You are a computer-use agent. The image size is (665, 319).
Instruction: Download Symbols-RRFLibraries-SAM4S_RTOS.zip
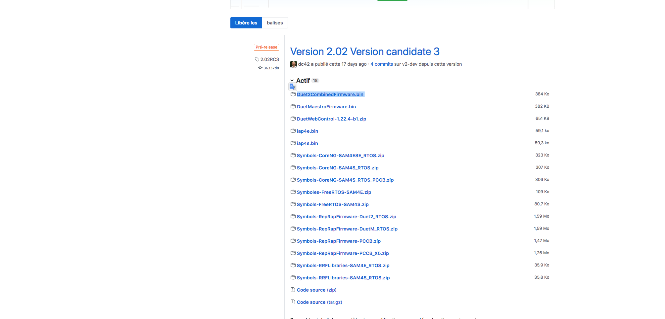click(x=343, y=278)
